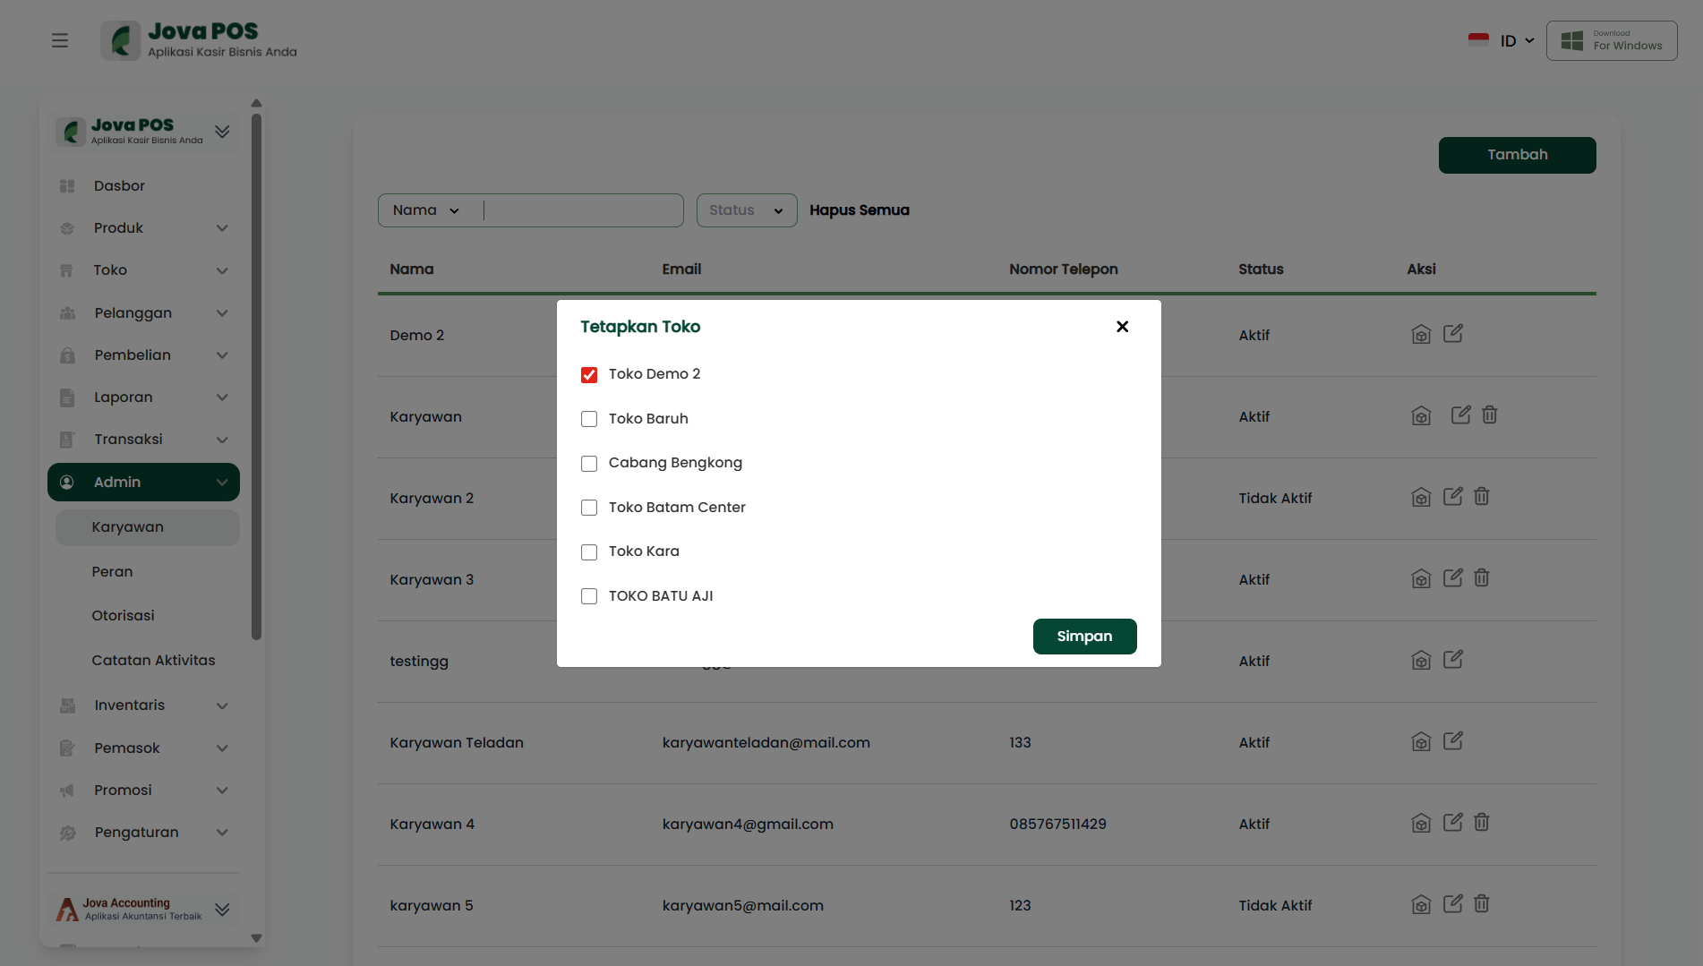Open the Peran submenu item

click(x=112, y=571)
